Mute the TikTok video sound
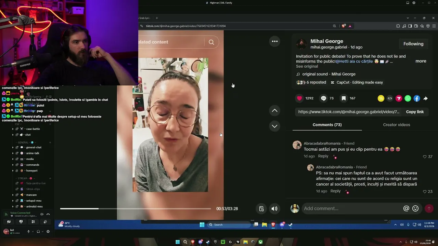438x246 pixels. [274, 209]
